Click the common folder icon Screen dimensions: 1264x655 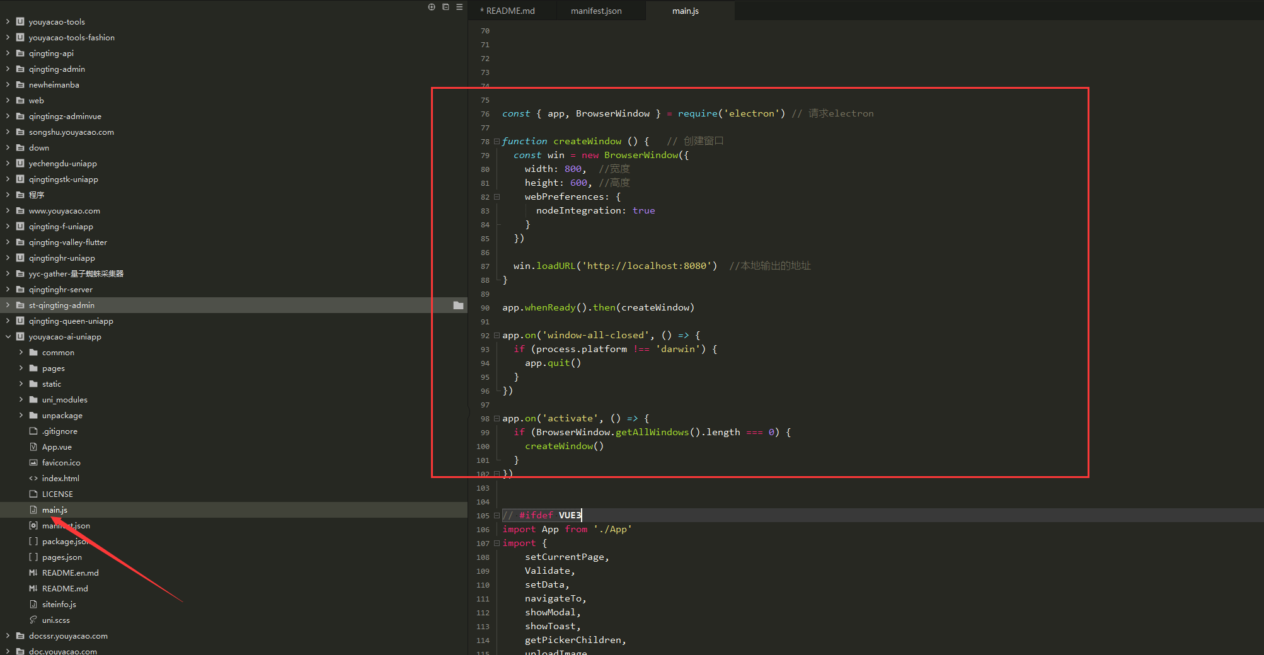tap(33, 352)
